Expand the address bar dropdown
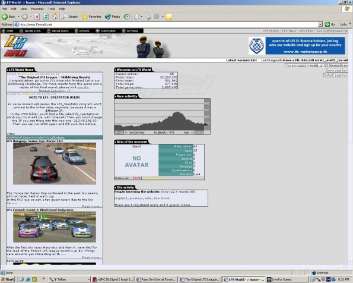Screen dimensions: 353x283 [x=320, y=24]
